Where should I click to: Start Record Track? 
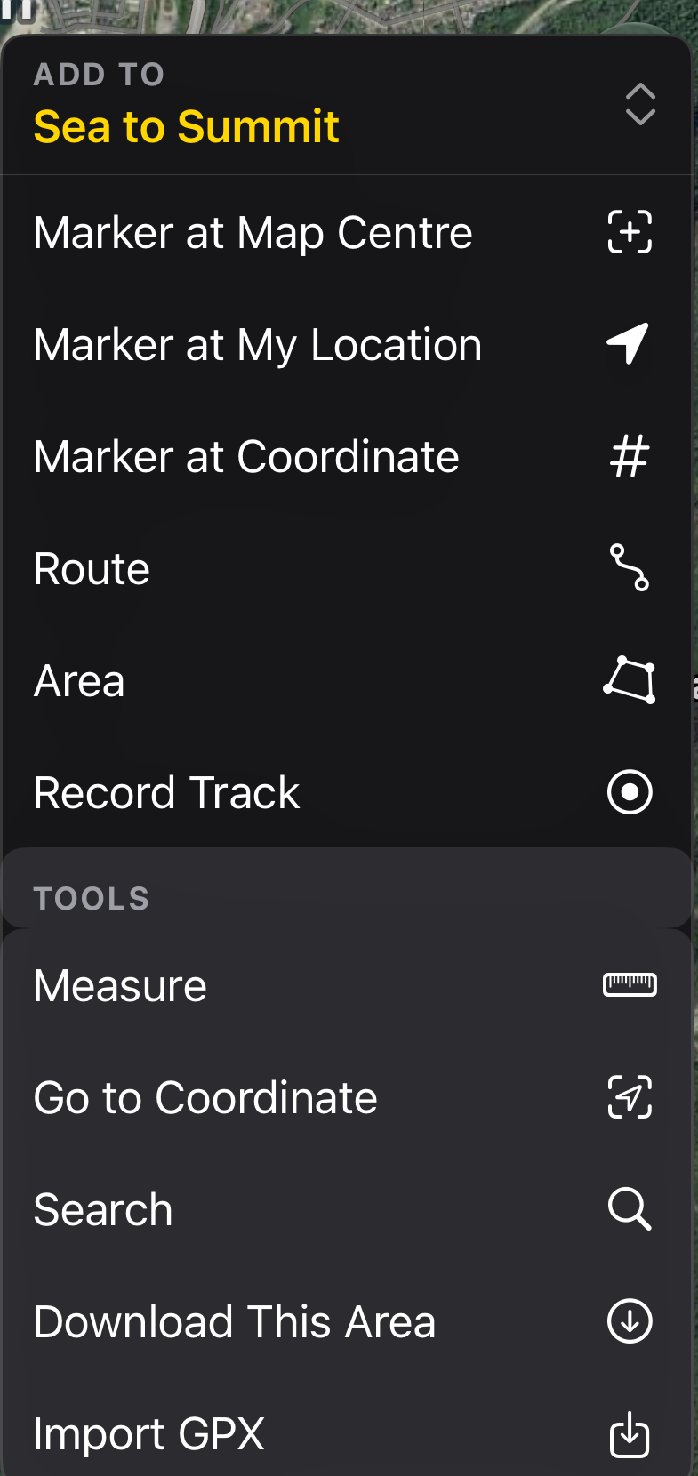347,793
